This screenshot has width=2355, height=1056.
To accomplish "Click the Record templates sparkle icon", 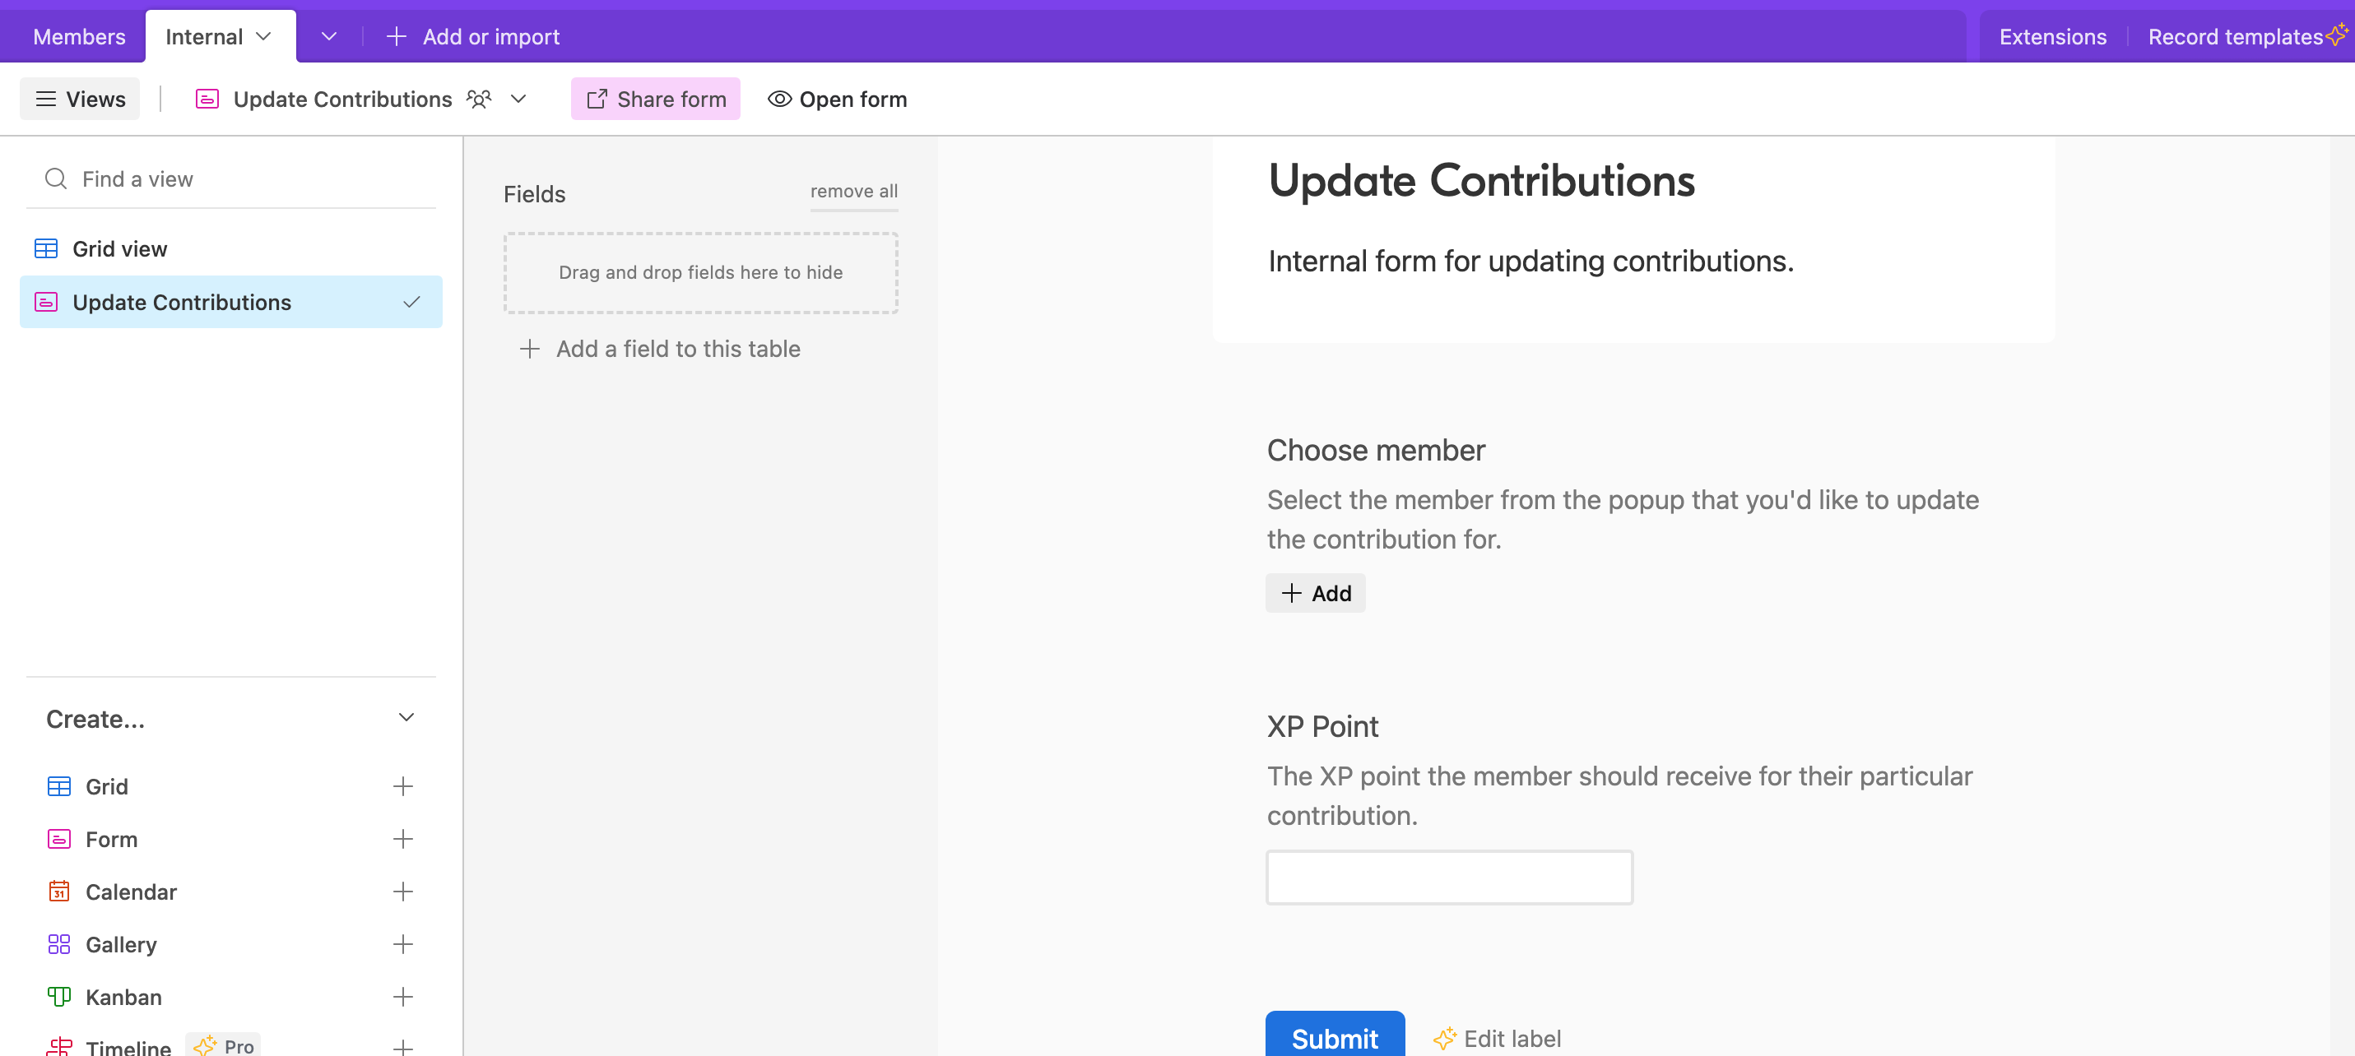I will tap(2337, 34).
